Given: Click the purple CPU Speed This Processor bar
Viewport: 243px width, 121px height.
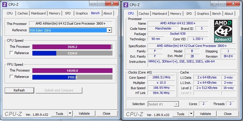Looking at the screenshot, I should tap(71, 47).
